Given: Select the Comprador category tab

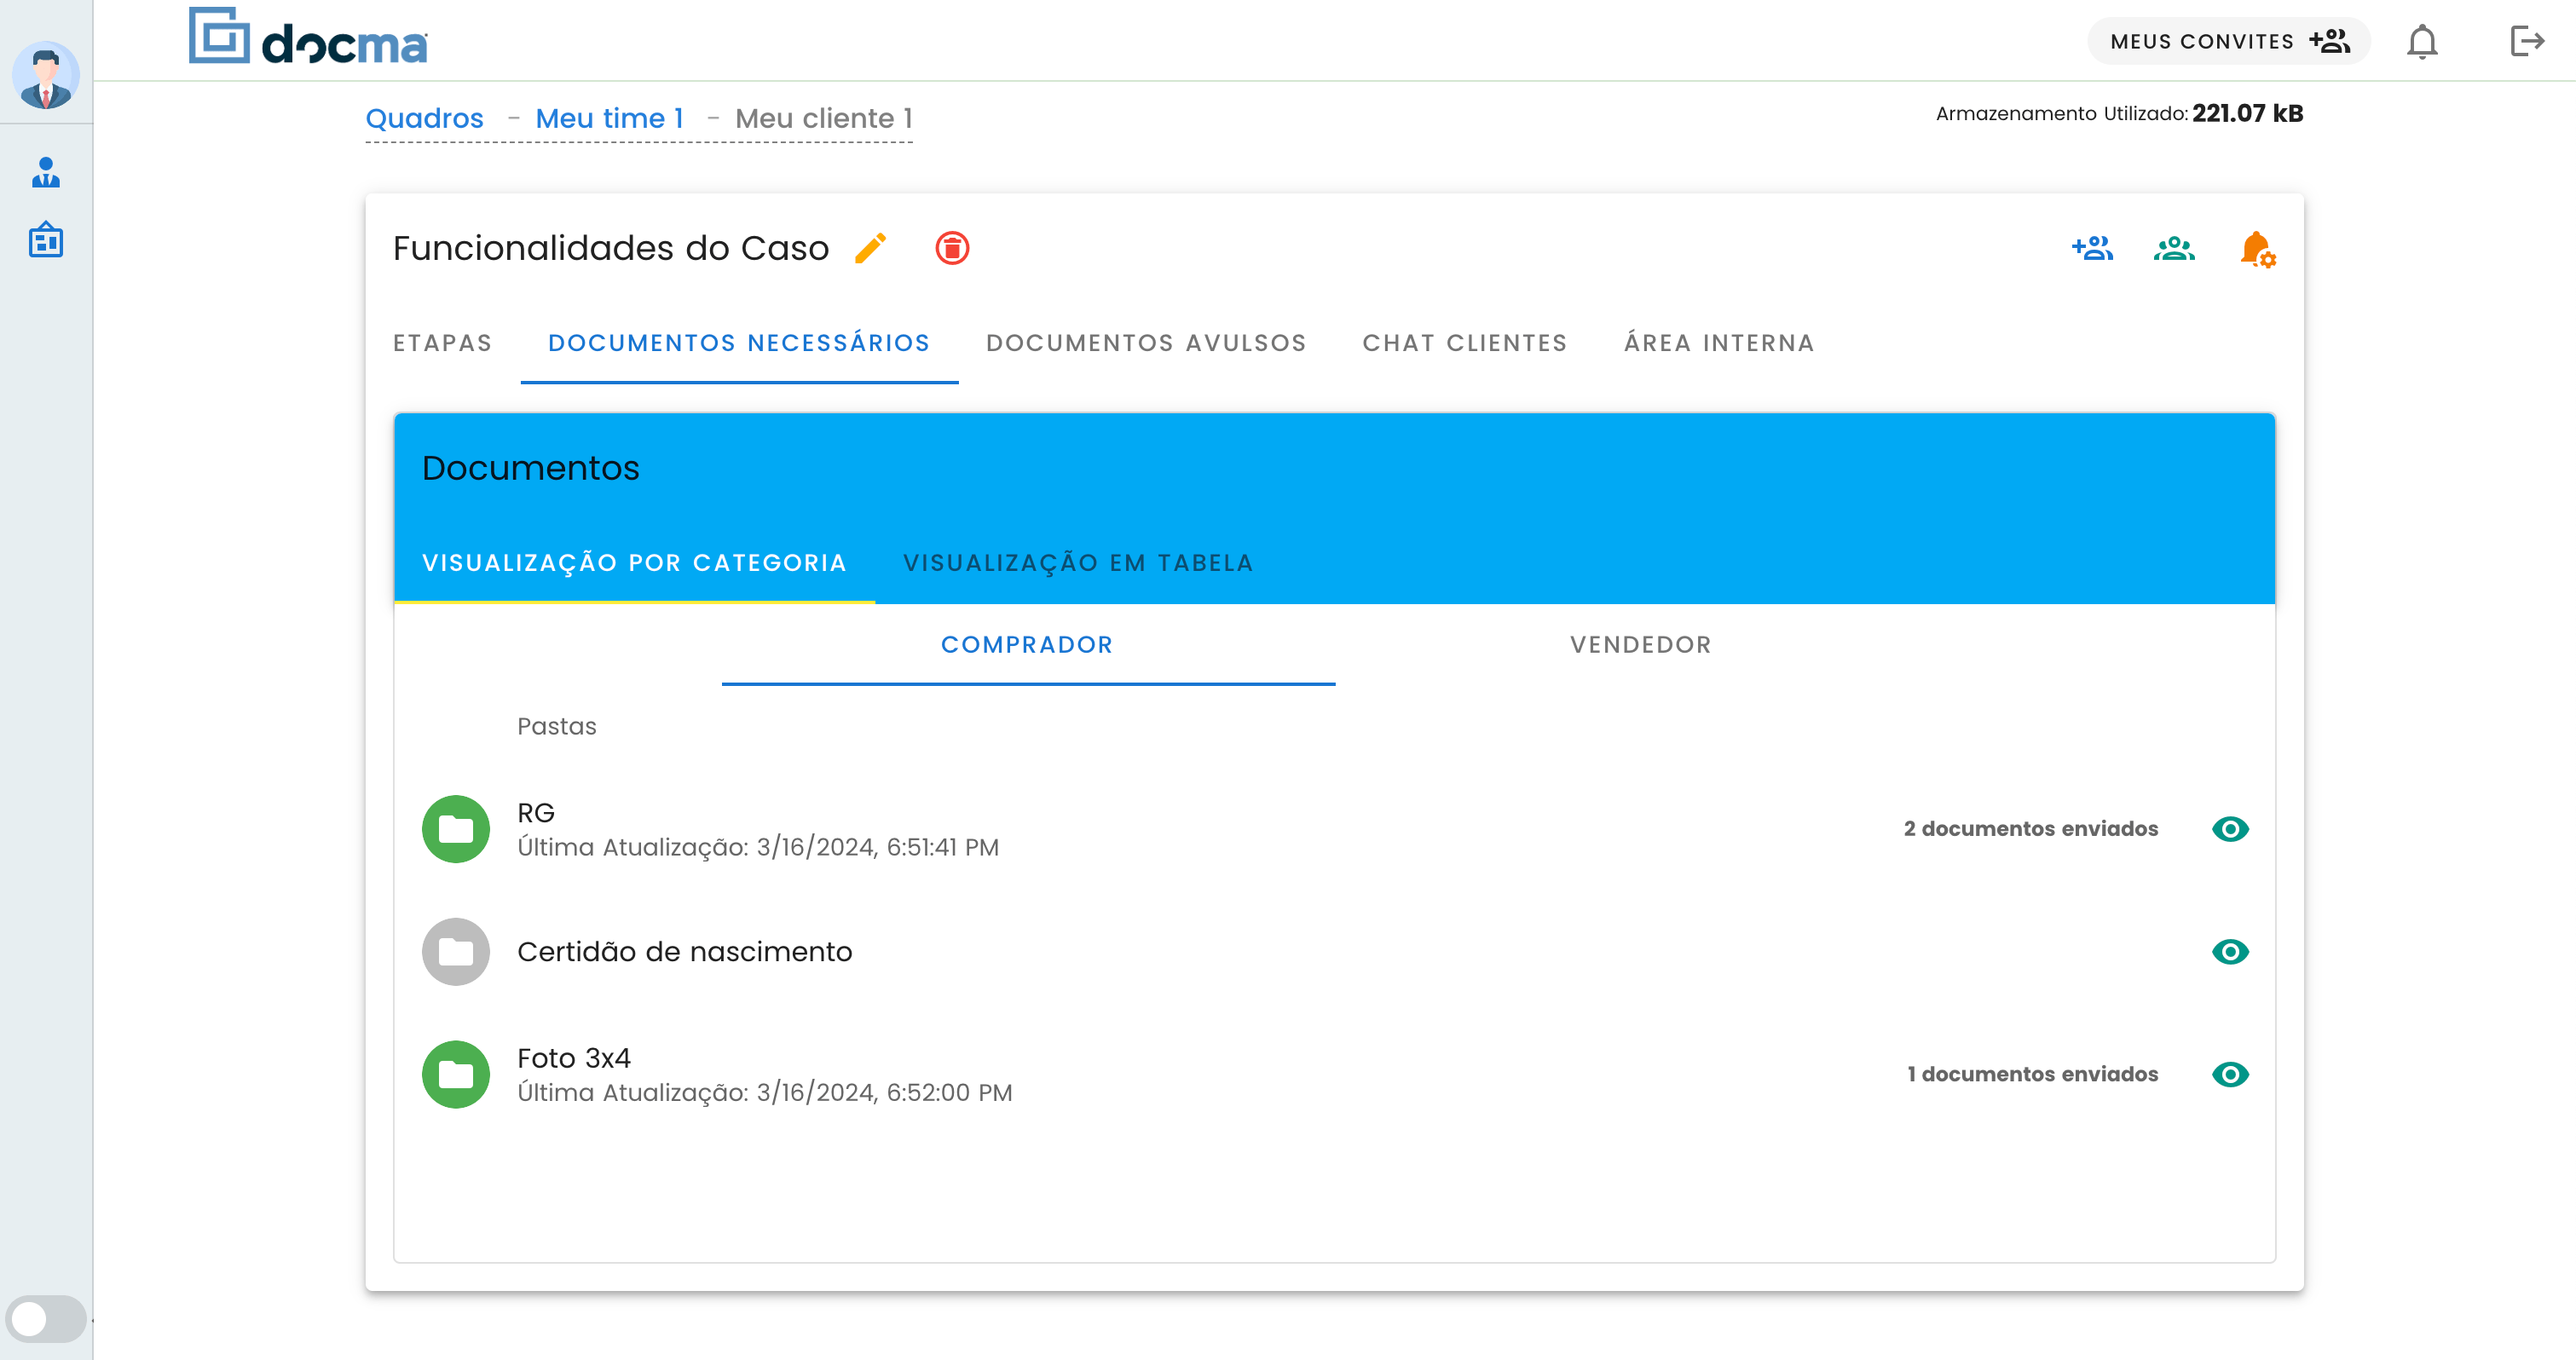Looking at the screenshot, I should (1028, 645).
